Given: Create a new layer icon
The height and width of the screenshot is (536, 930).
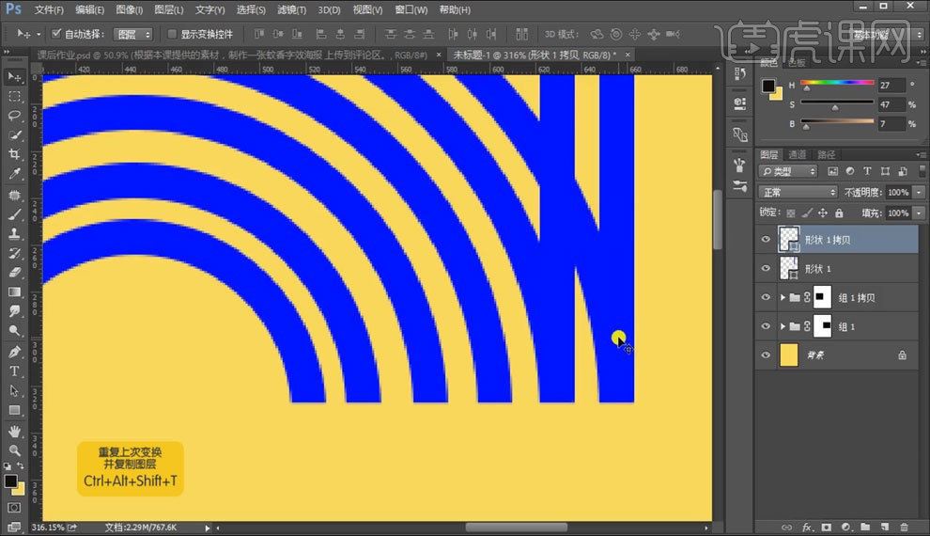Looking at the screenshot, I should coord(885,528).
